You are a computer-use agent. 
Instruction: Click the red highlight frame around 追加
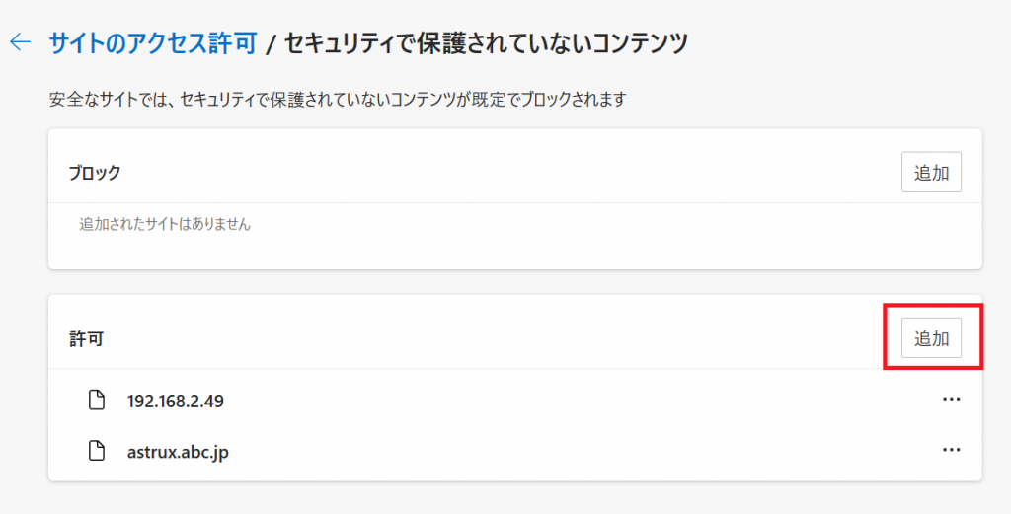pos(932,337)
